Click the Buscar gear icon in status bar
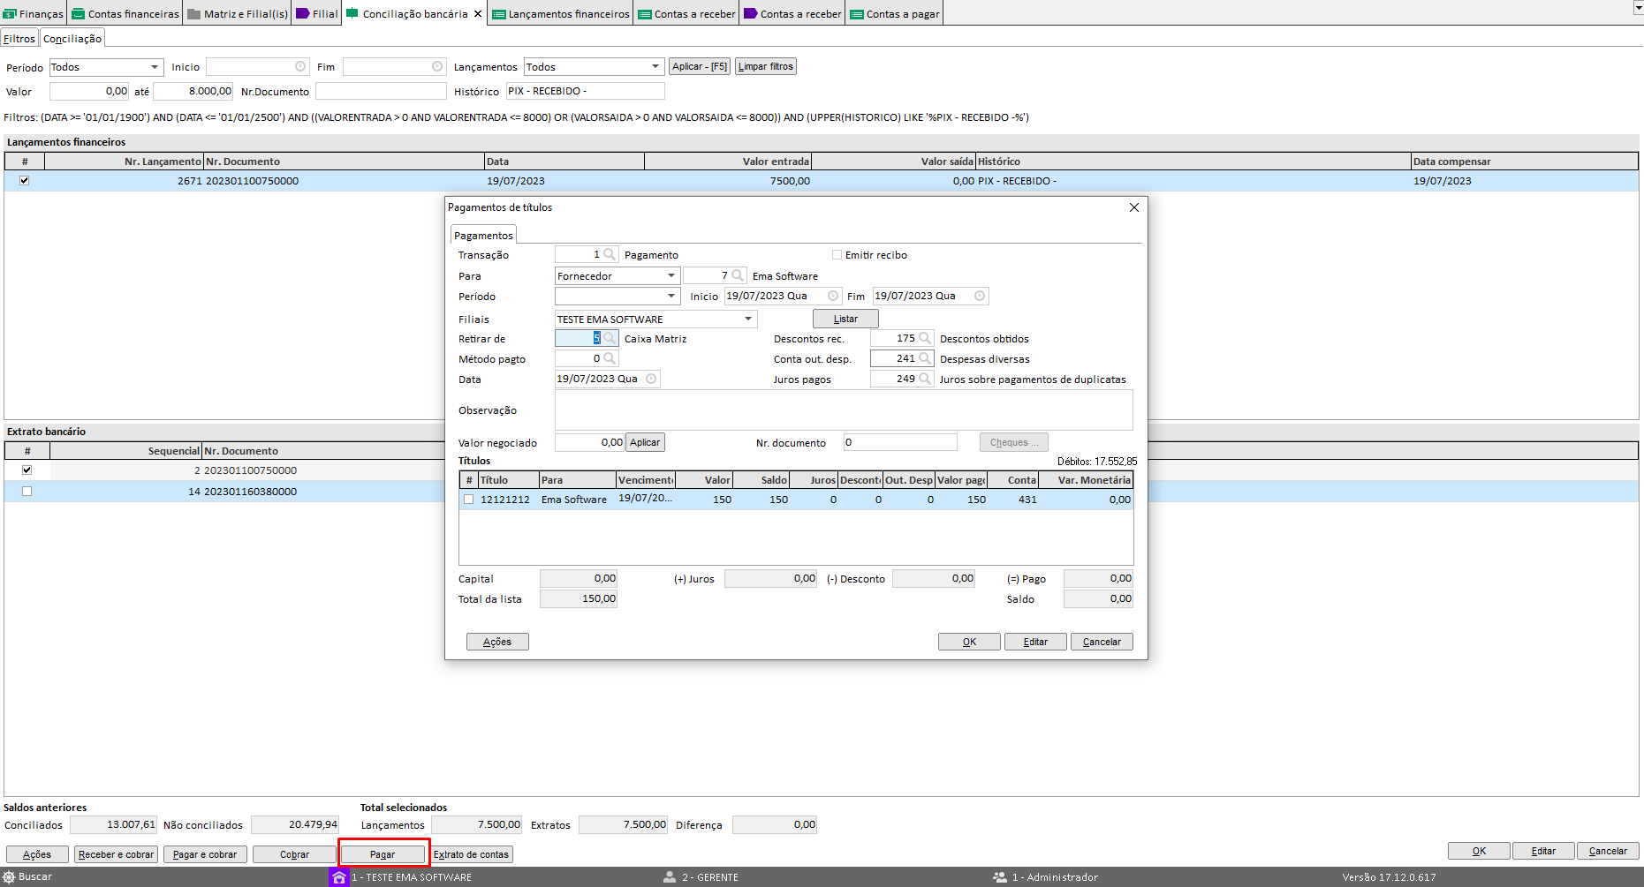 click(x=10, y=877)
